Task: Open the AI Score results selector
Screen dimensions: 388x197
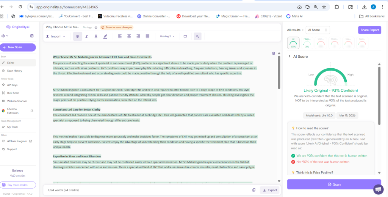Action: click(x=318, y=30)
